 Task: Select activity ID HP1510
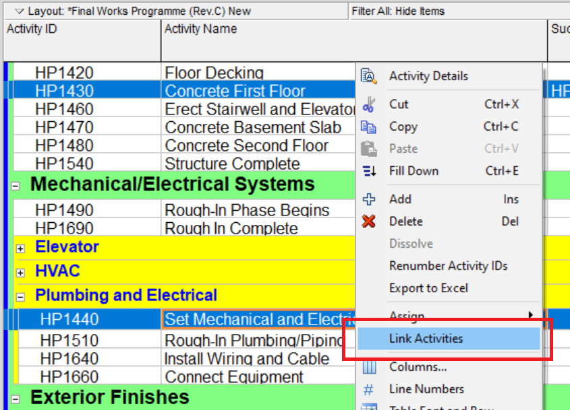[69, 341]
